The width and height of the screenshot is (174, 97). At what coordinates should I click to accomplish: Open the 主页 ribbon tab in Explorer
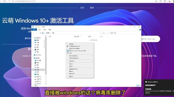pos(39,30)
